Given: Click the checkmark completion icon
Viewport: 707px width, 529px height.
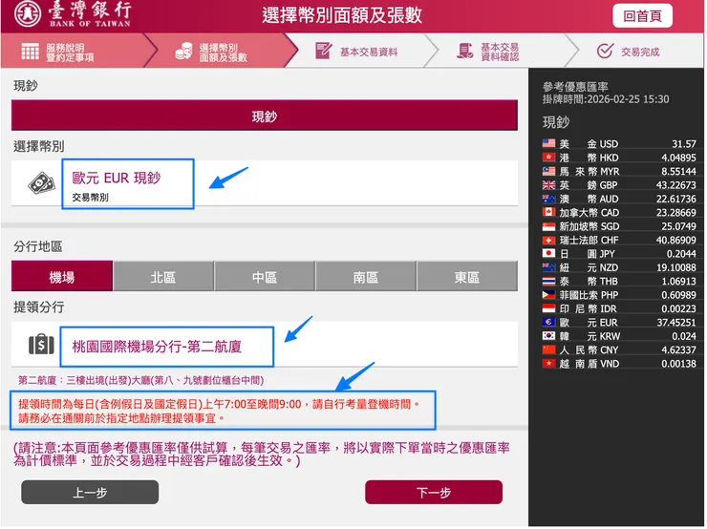Looking at the screenshot, I should [x=605, y=51].
